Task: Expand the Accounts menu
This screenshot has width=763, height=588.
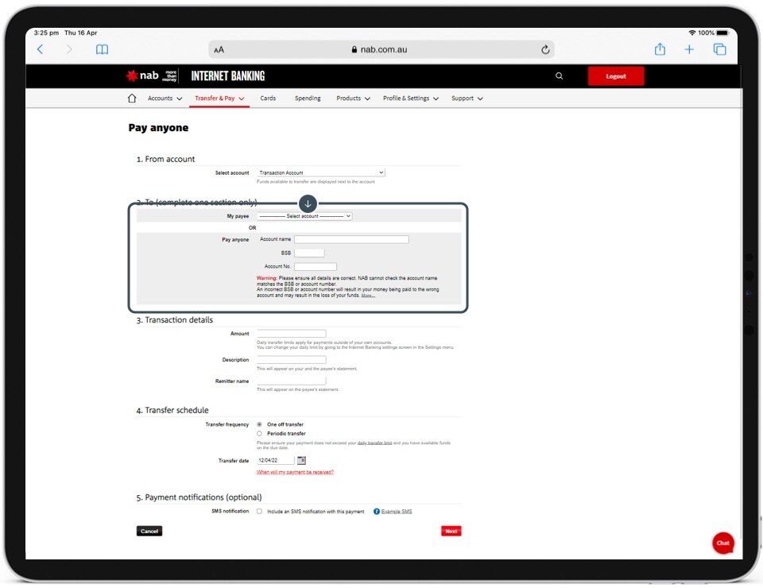Action: [x=165, y=99]
